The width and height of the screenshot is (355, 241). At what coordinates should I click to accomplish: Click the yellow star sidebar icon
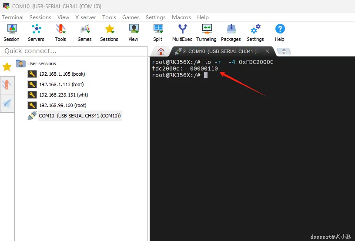(7, 67)
